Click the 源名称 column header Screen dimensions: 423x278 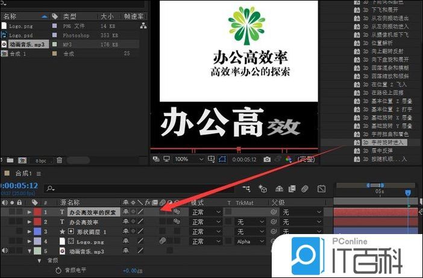[x=70, y=202]
